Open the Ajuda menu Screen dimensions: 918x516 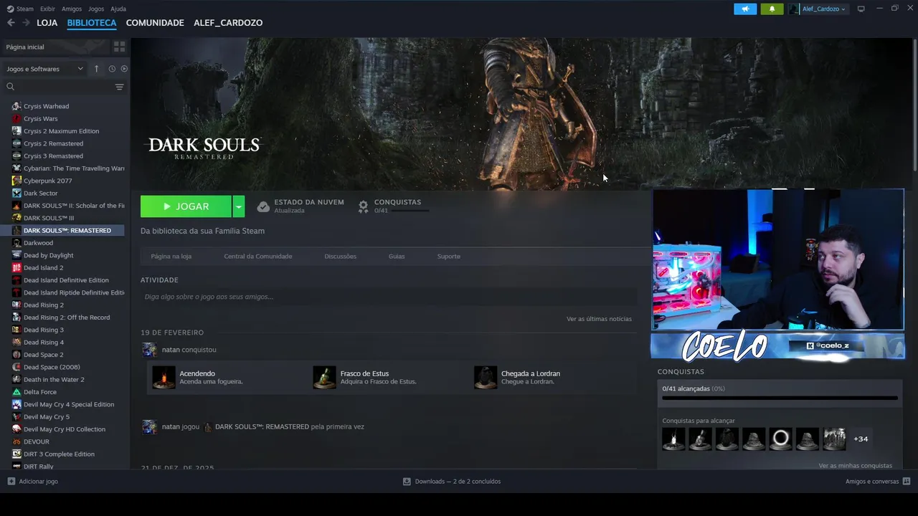coord(118,9)
